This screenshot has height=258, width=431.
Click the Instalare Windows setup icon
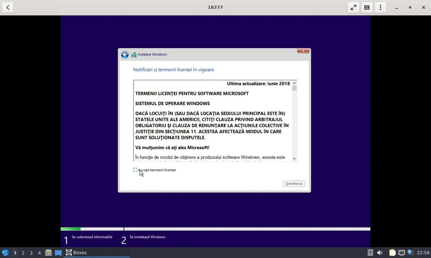134,54
